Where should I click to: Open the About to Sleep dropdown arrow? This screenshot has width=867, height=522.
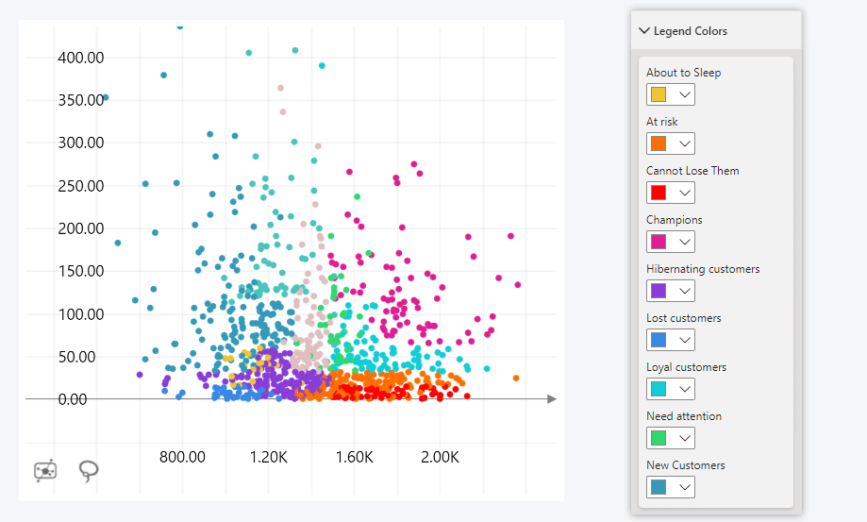pyautogui.click(x=685, y=94)
